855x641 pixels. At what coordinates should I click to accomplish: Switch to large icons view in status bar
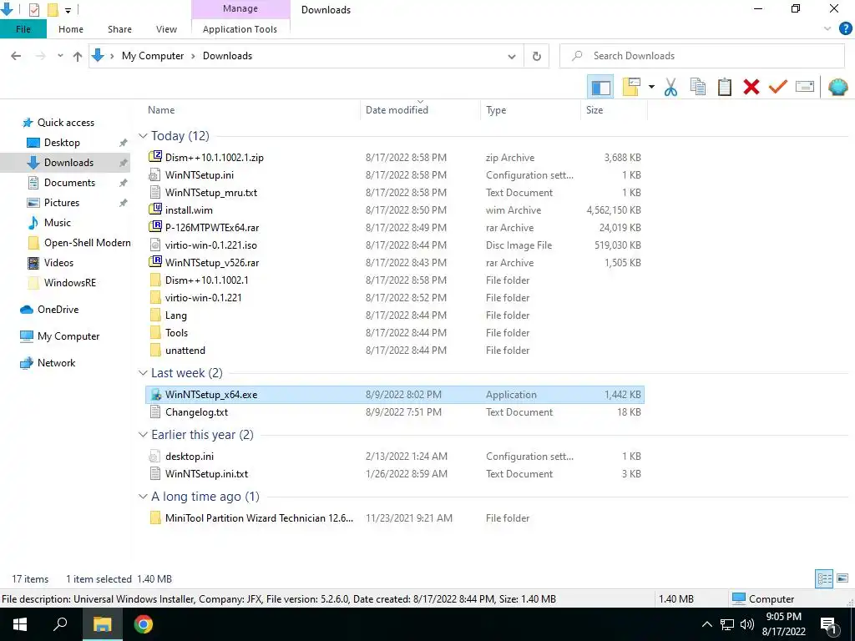[x=842, y=579]
